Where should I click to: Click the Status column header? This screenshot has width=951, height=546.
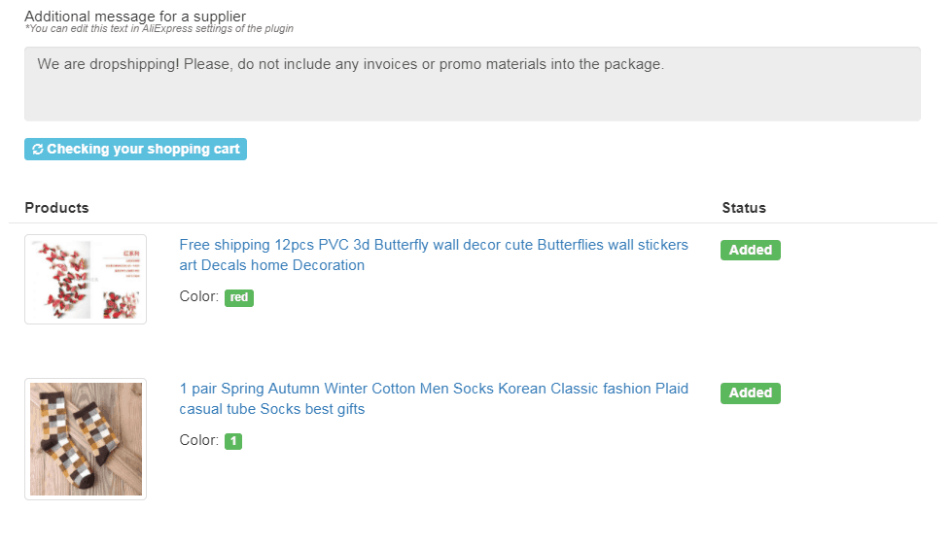(744, 208)
